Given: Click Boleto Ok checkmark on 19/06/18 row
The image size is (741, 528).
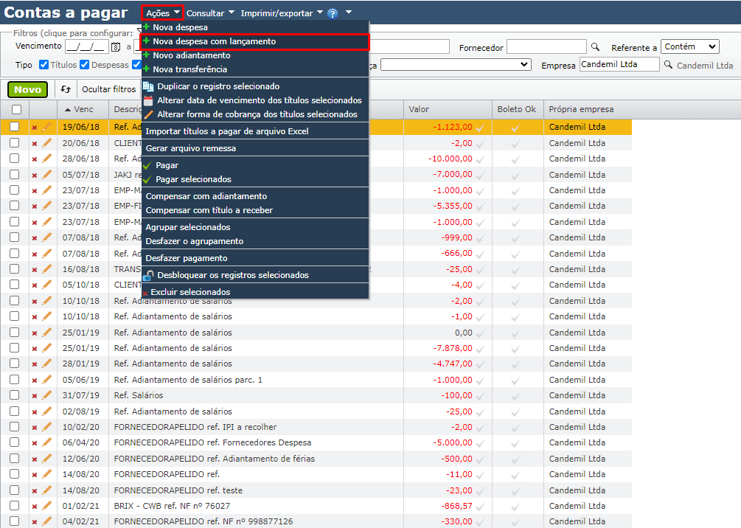Looking at the screenshot, I should click(x=515, y=128).
